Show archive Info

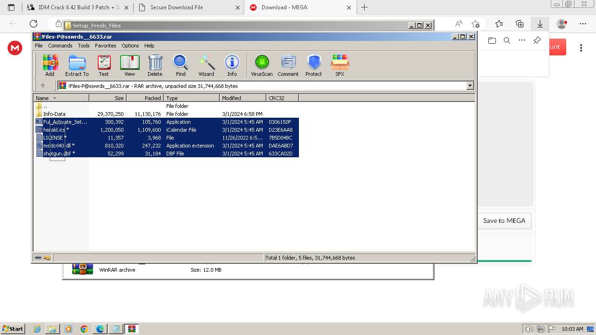232,66
